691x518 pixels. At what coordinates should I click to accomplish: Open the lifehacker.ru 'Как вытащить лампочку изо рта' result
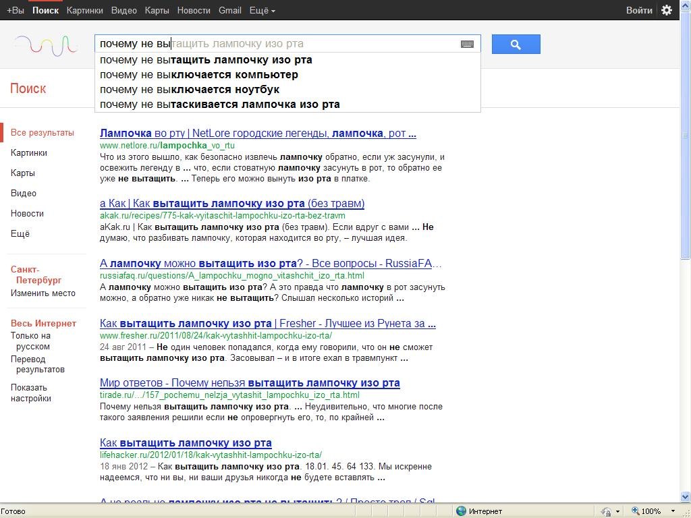[186, 443]
